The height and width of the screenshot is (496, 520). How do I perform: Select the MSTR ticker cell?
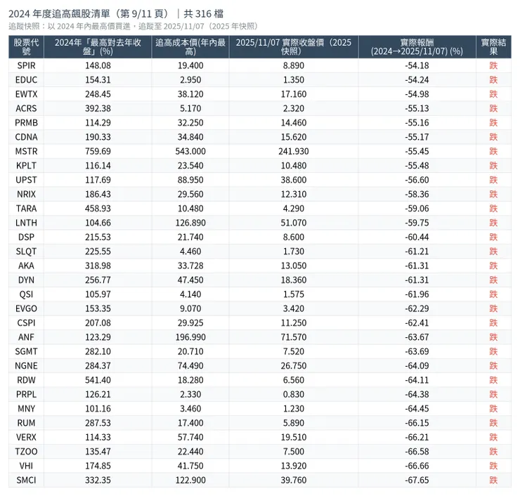pos(26,151)
